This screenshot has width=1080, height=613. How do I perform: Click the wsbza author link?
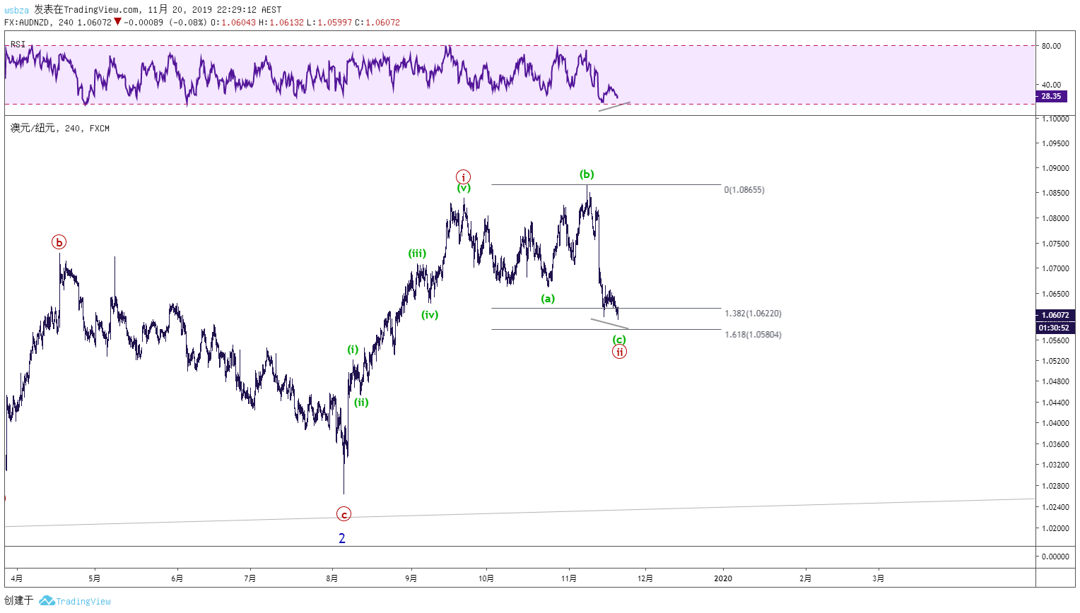(x=16, y=10)
